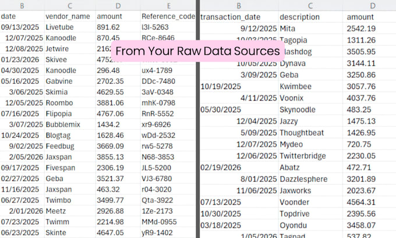The height and width of the screenshot is (238, 396).
Task: Select the description header cell
Action: click(x=310, y=17)
